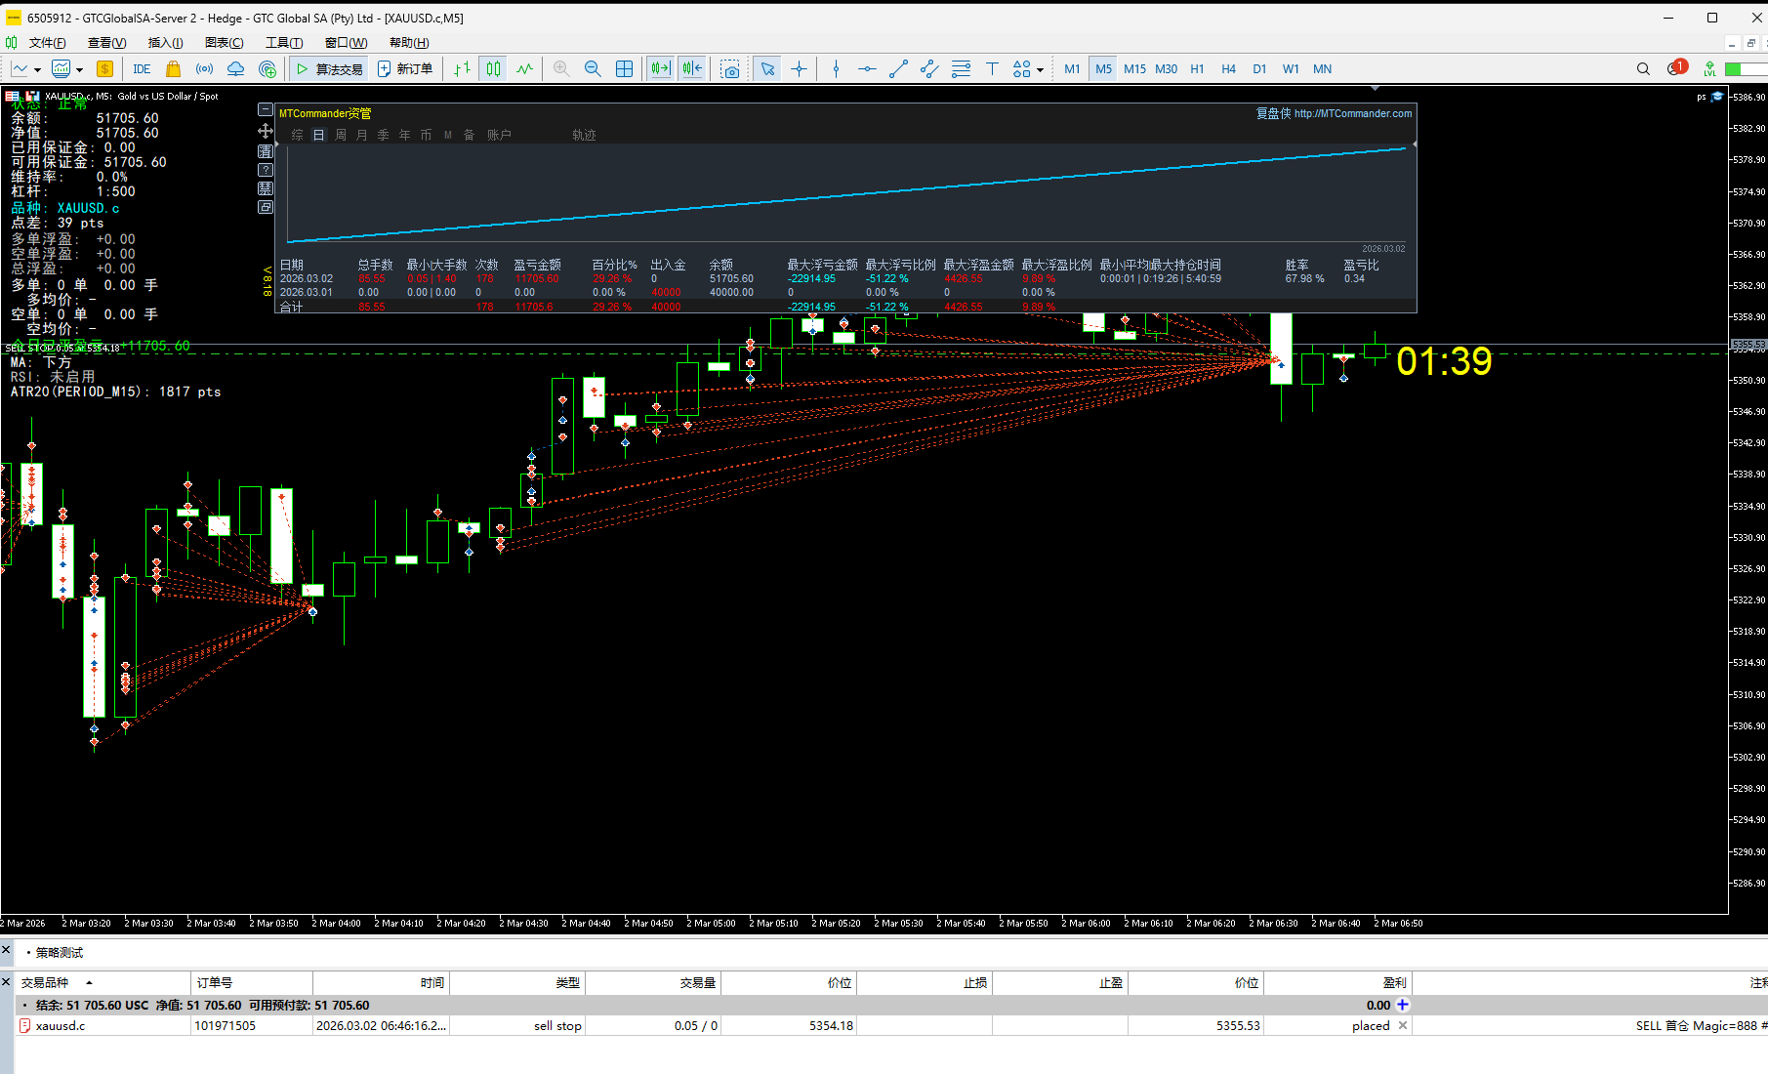
Task: Switch to line chart display
Action: [525, 68]
